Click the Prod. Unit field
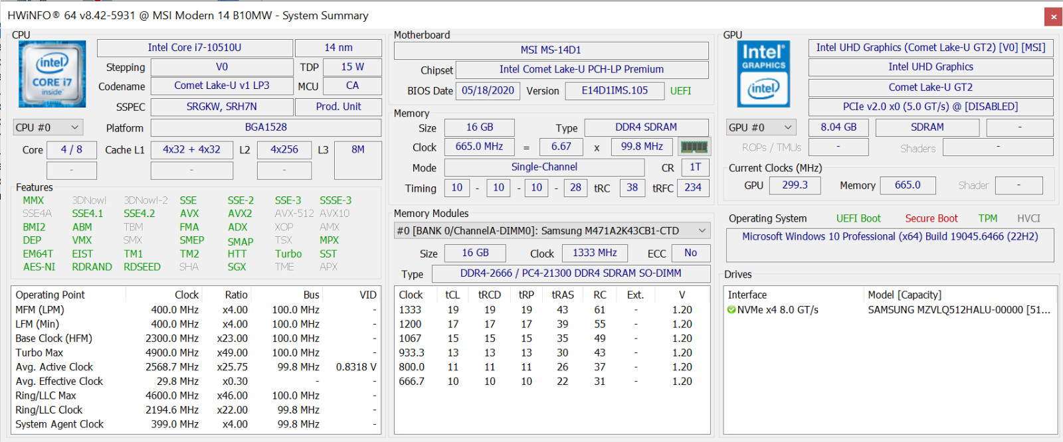The image size is (1063, 442). (338, 107)
